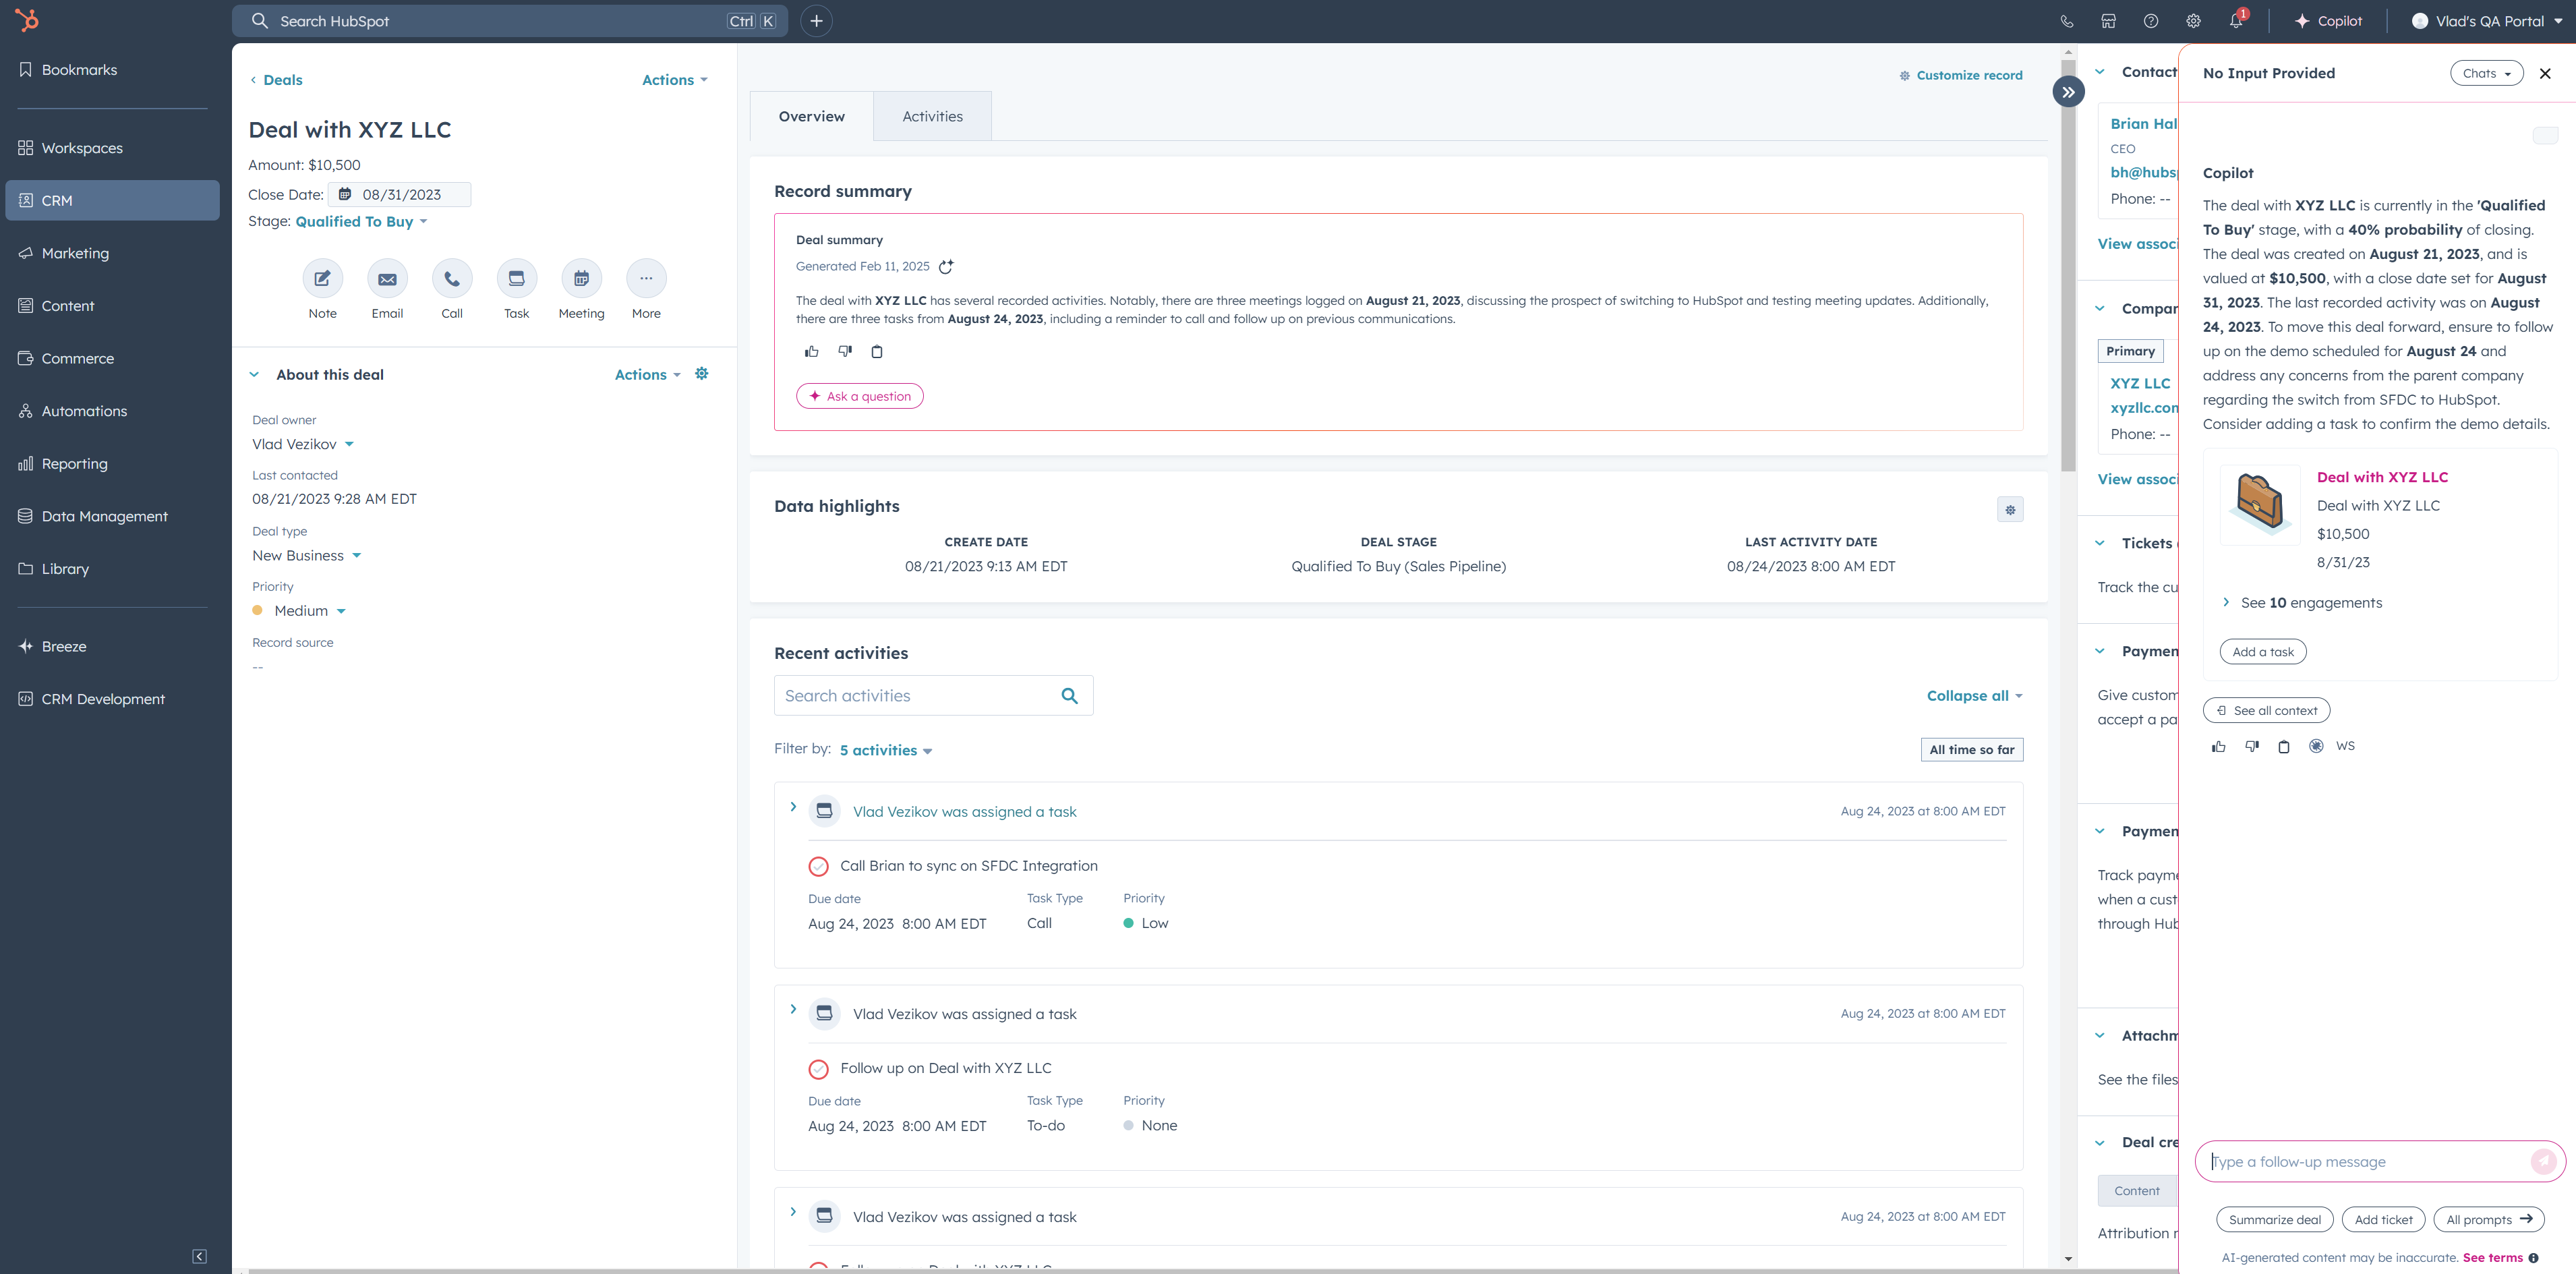Click See all context button

(x=2266, y=711)
